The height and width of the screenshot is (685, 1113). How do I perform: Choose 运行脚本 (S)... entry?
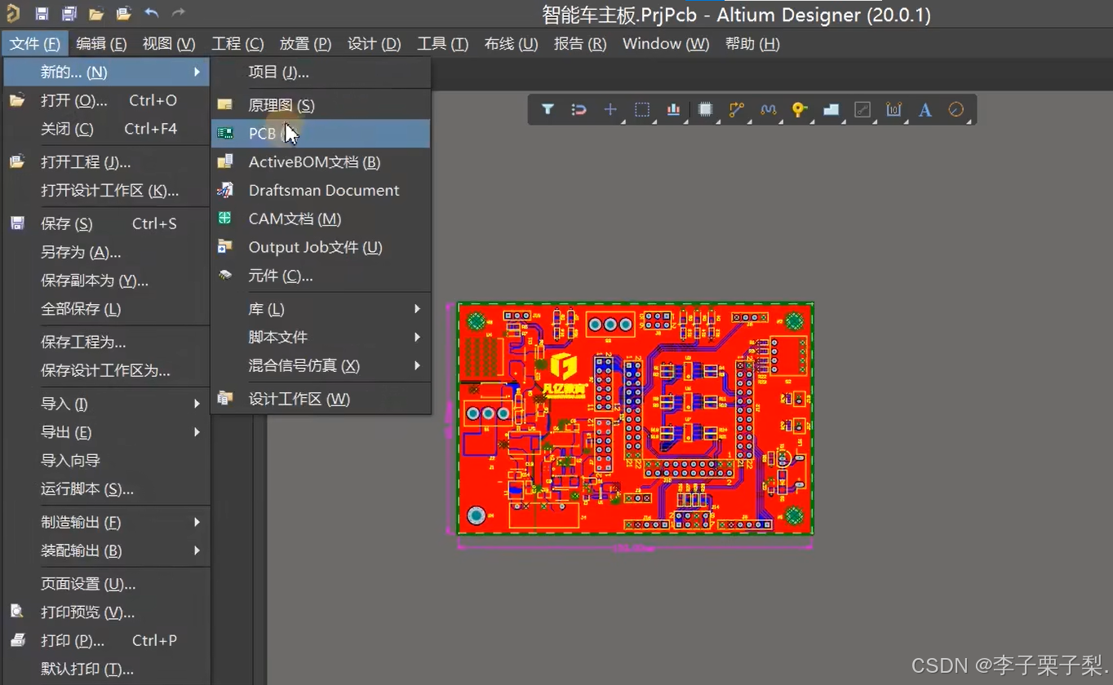[x=107, y=489]
